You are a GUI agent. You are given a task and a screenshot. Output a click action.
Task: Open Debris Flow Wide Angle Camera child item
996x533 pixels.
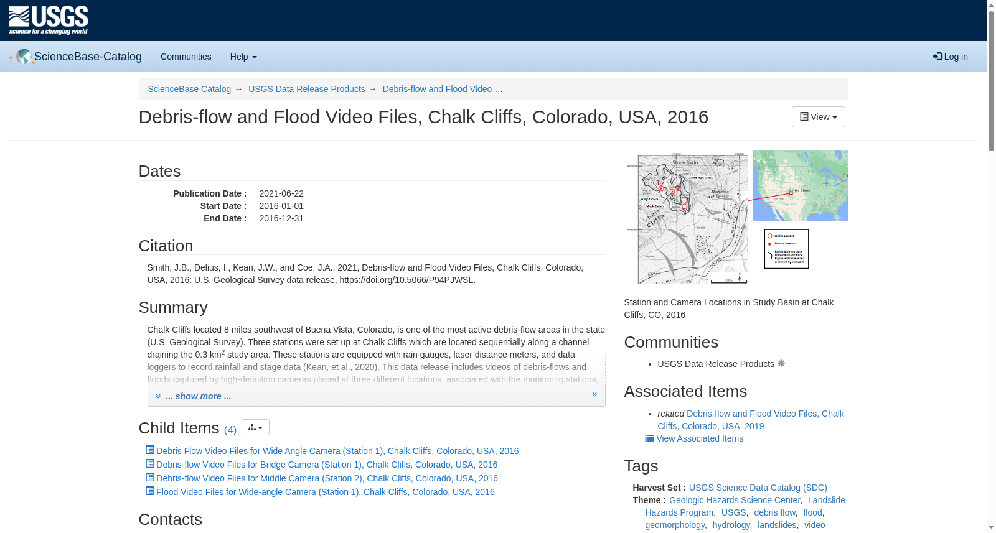click(x=337, y=451)
